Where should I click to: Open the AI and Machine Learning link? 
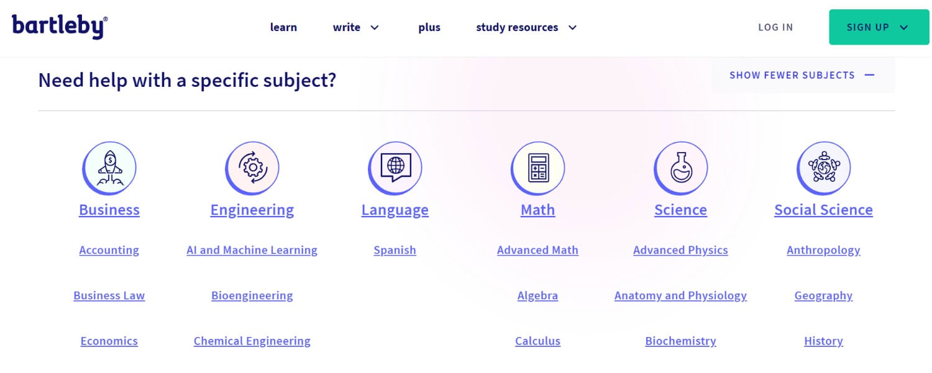point(252,250)
